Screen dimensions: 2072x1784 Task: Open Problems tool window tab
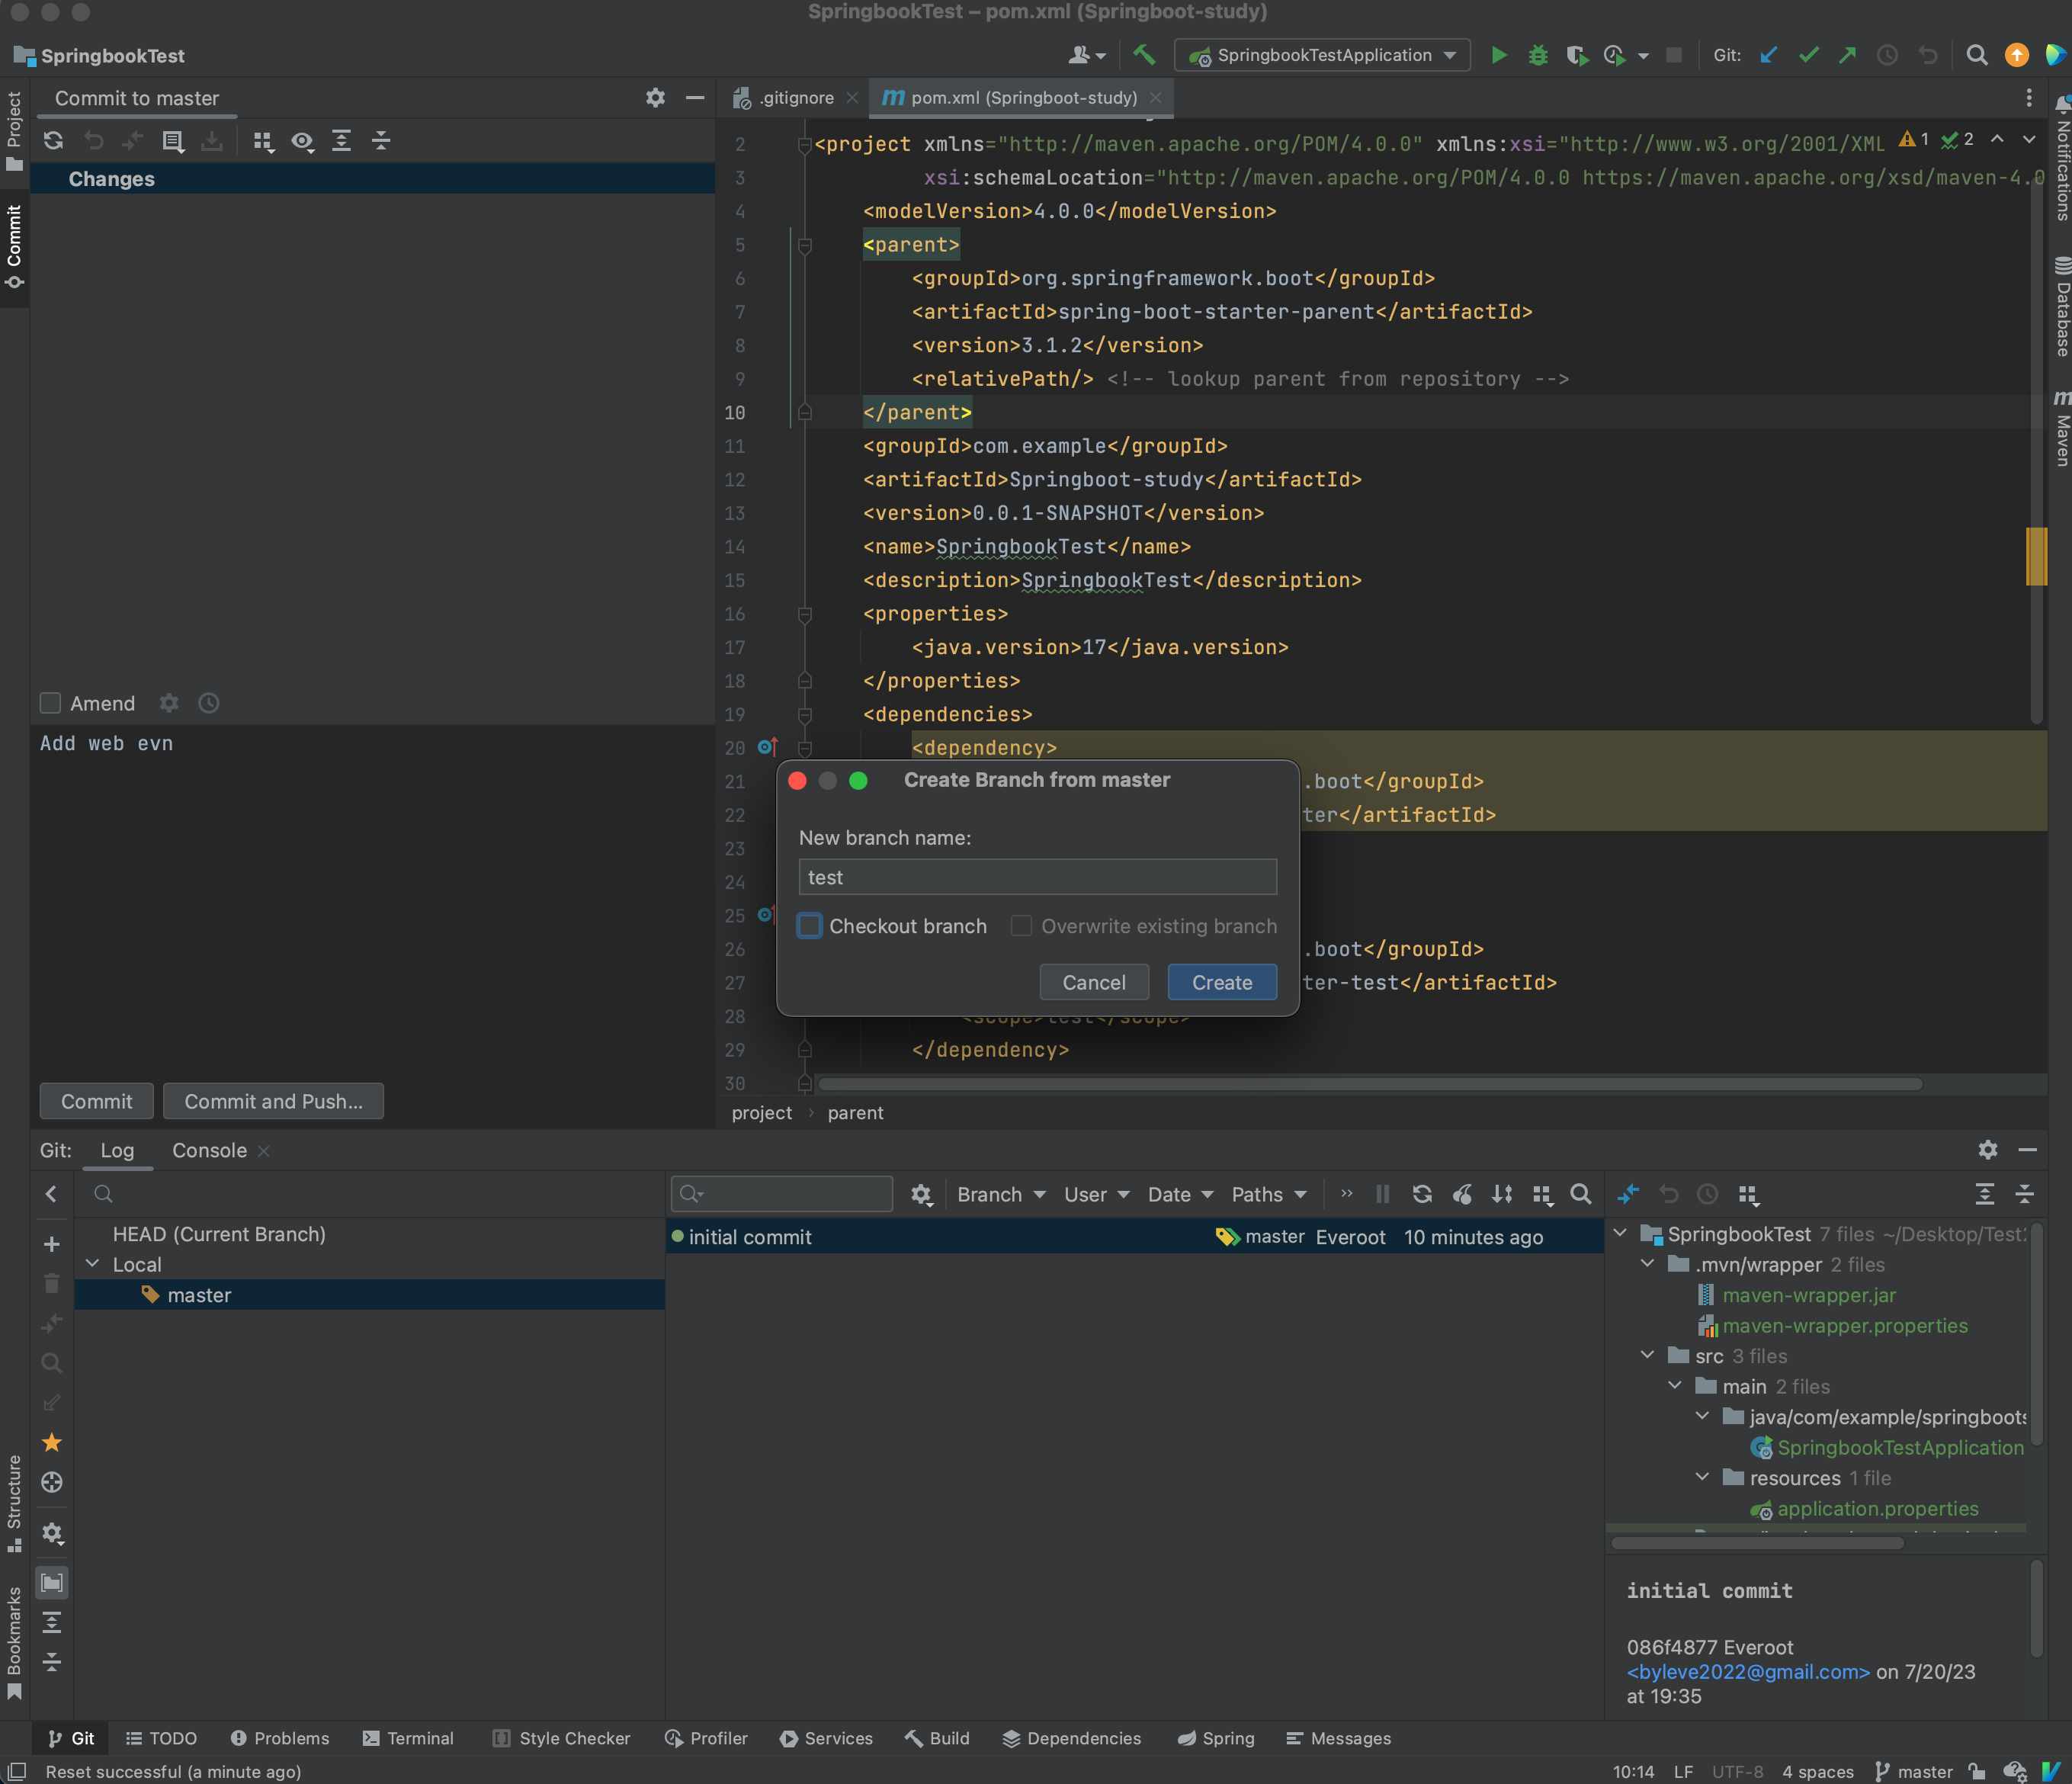pos(280,1738)
